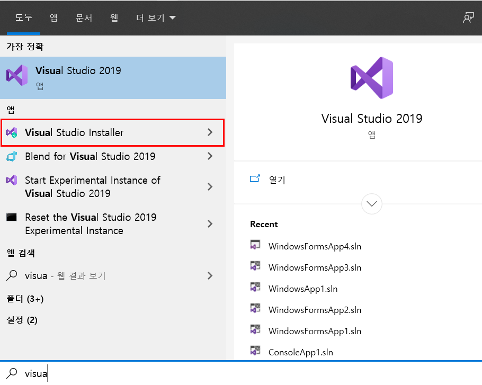Select Blend for Visual Studio 2019 result text
Viewport: 482px width, 385px height.
coord(90,156)
